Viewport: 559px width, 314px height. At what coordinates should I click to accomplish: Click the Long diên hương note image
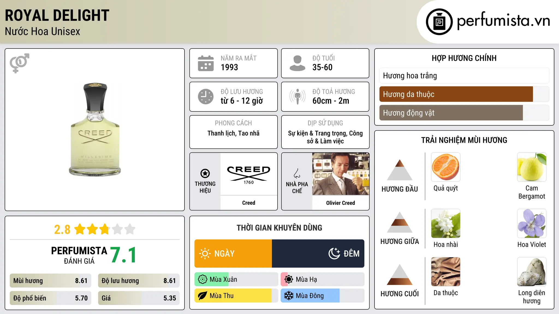point(532,272)
